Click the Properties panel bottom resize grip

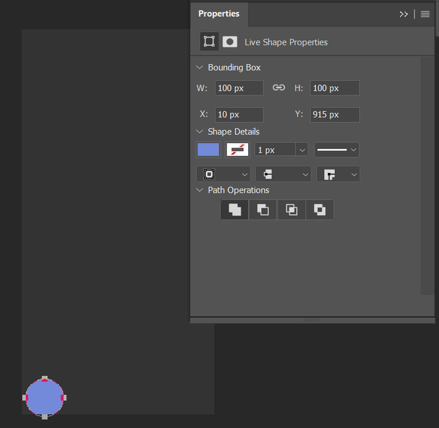click(x=312, y=320)
